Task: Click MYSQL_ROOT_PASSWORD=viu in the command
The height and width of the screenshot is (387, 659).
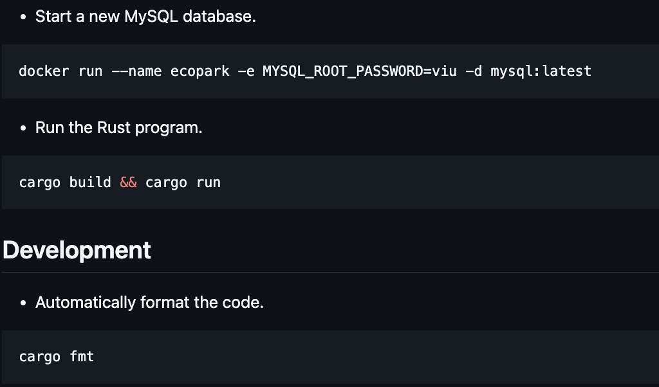Action: (x=360, y=71)
